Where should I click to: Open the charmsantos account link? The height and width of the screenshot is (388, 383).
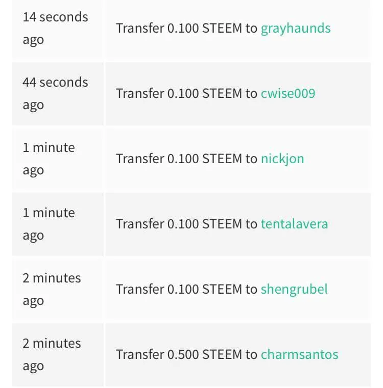(299, 354)
